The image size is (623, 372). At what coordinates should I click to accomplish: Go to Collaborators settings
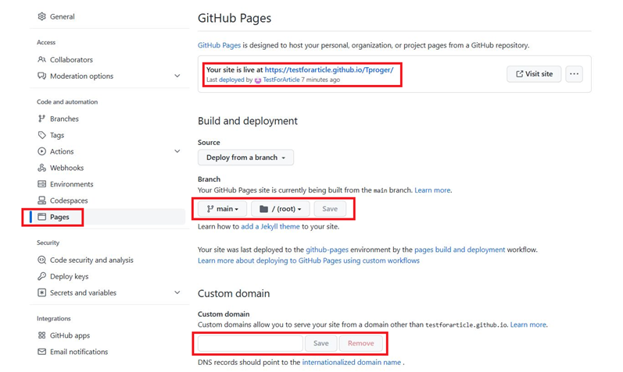coord(71,60)
